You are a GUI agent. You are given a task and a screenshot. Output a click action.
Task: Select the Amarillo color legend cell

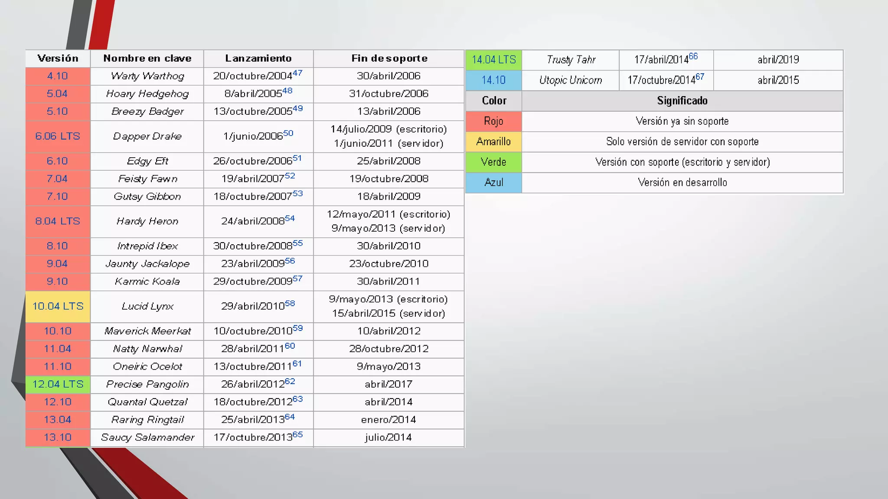click(x=493, y=142)
